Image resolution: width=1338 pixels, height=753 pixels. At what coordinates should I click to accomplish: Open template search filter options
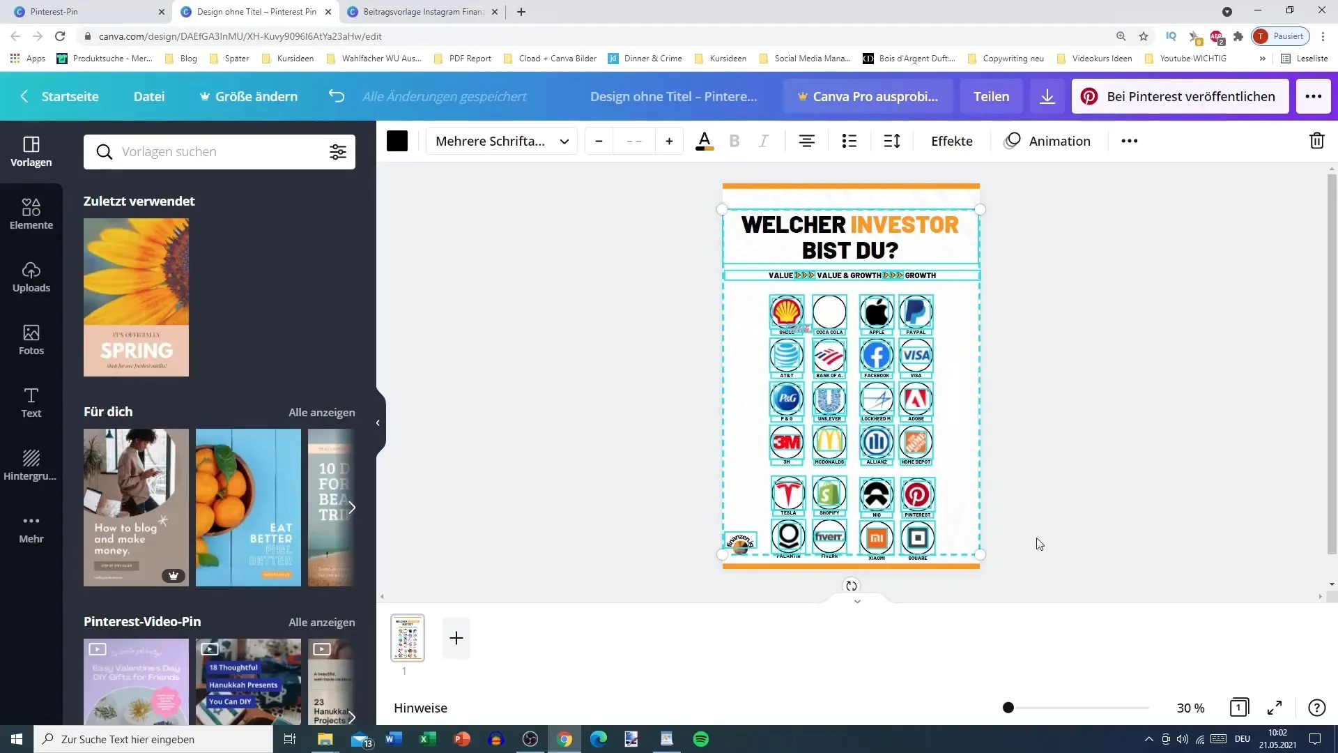pos(338,152)
